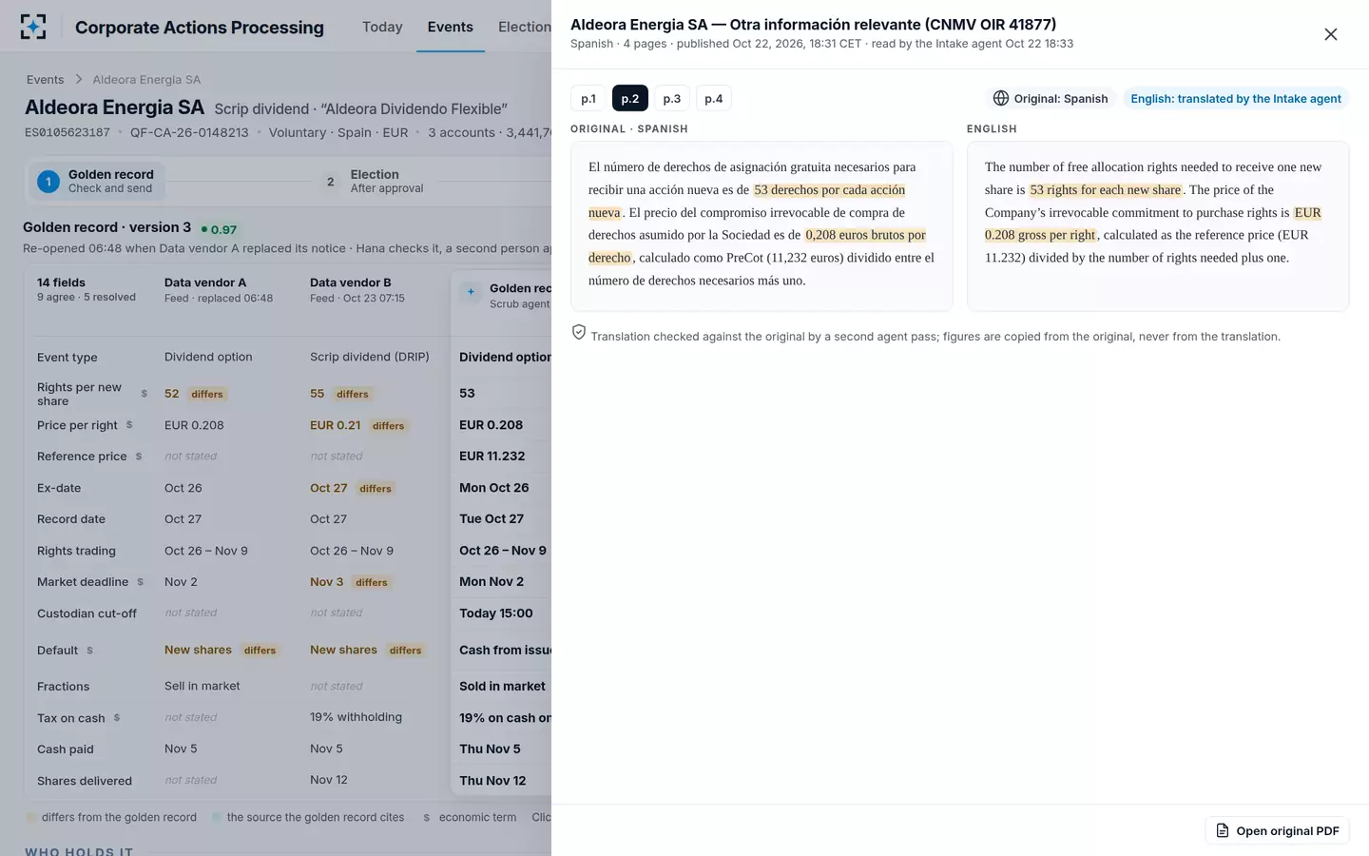This screenshot has width=1369, height=856.
Task: Switch to page p.3
Action: [672, 98]
